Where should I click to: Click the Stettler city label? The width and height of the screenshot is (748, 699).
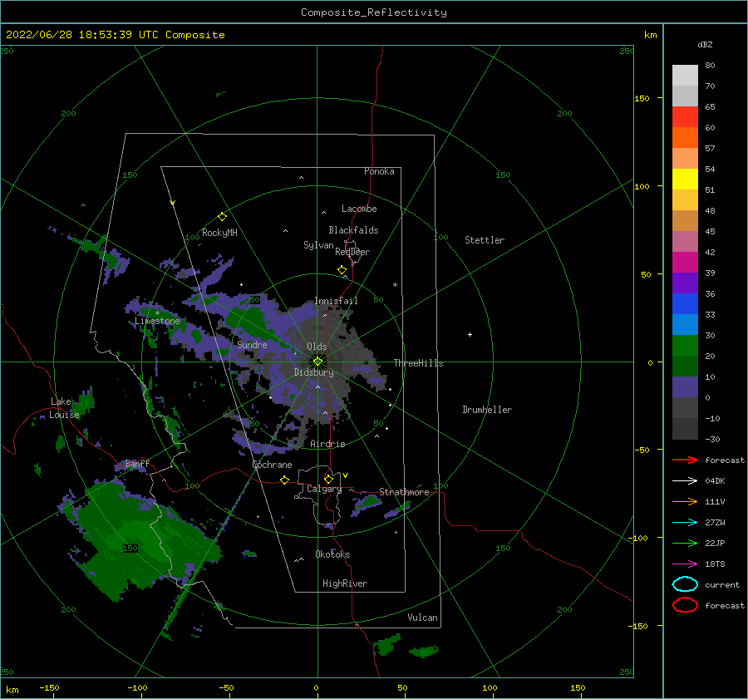[485, 240]
